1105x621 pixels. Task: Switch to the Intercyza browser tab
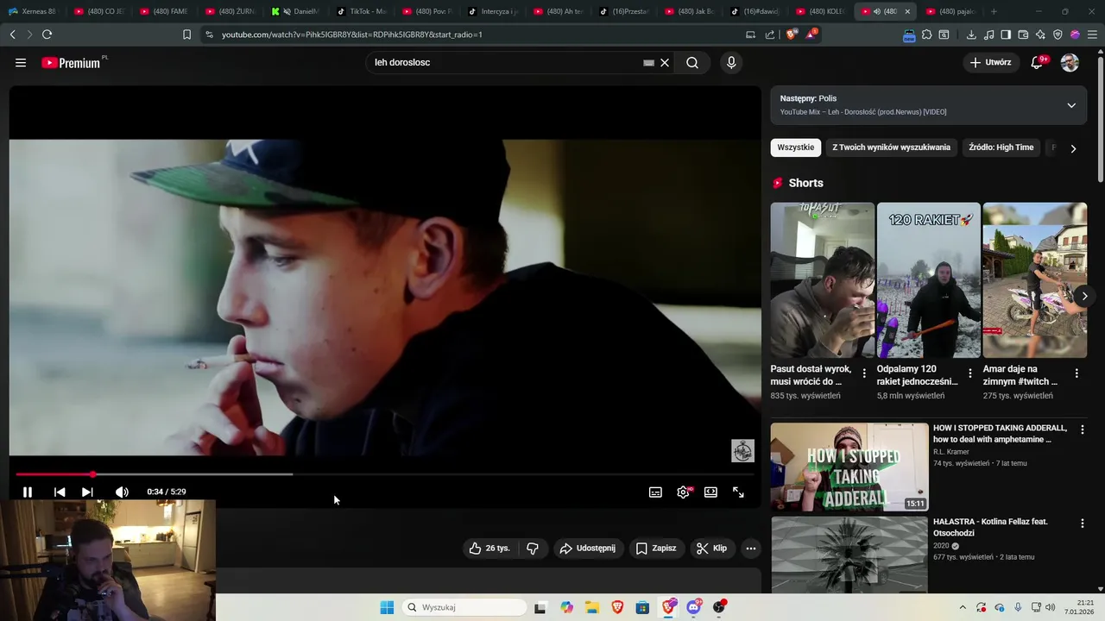(x=494, y=11)
